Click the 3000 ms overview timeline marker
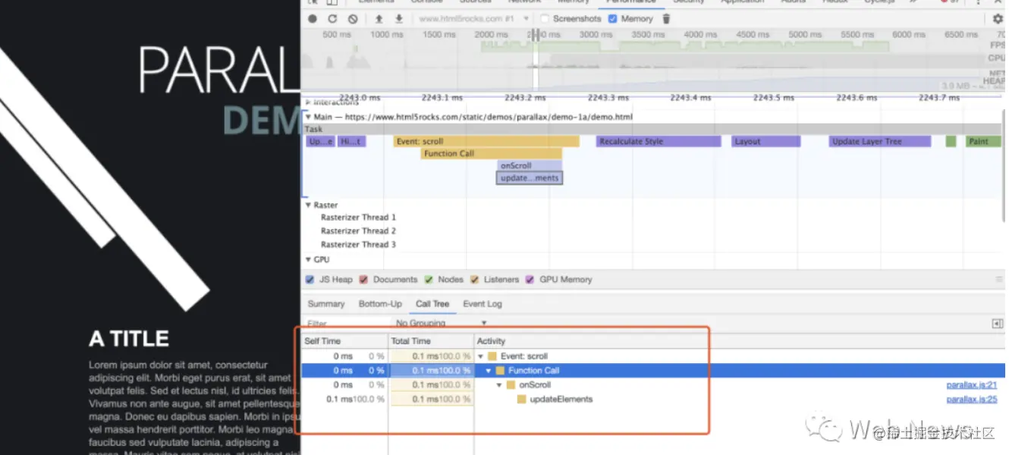The height and width of the screenshot is (455, 1009). click(x=596, y=35)
